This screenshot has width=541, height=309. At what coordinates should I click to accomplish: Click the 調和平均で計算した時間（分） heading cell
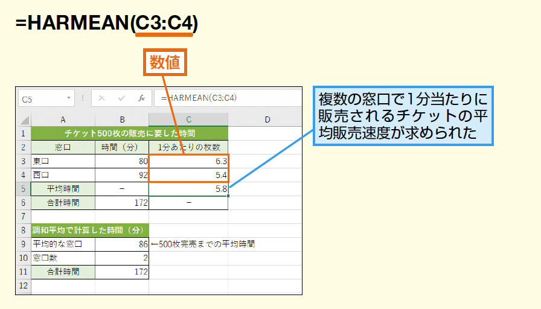click(90, 231)
